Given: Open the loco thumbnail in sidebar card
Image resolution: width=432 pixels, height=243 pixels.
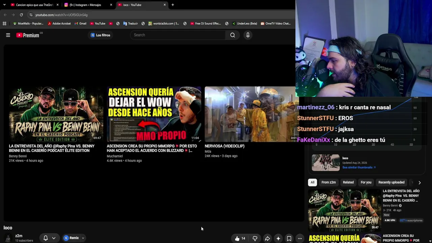Looking at the screenshot, I should (326, 163).
